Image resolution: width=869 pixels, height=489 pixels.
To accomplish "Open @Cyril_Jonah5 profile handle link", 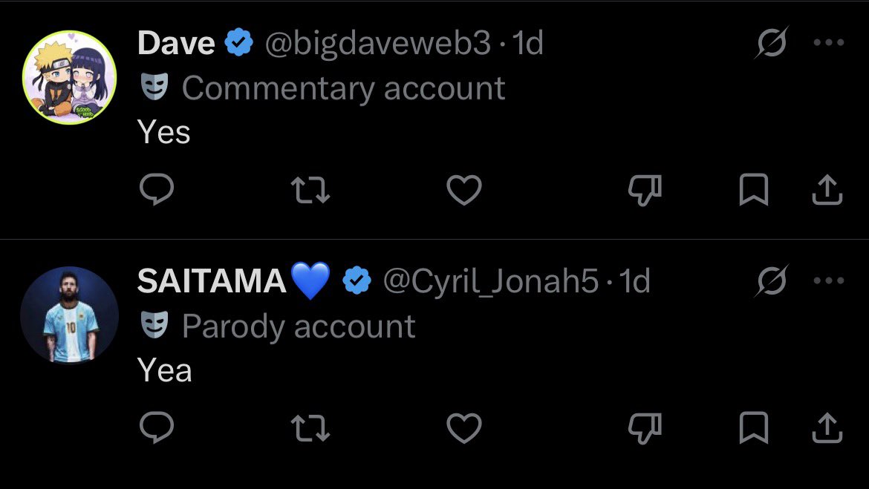I will (x=491, y=281).
